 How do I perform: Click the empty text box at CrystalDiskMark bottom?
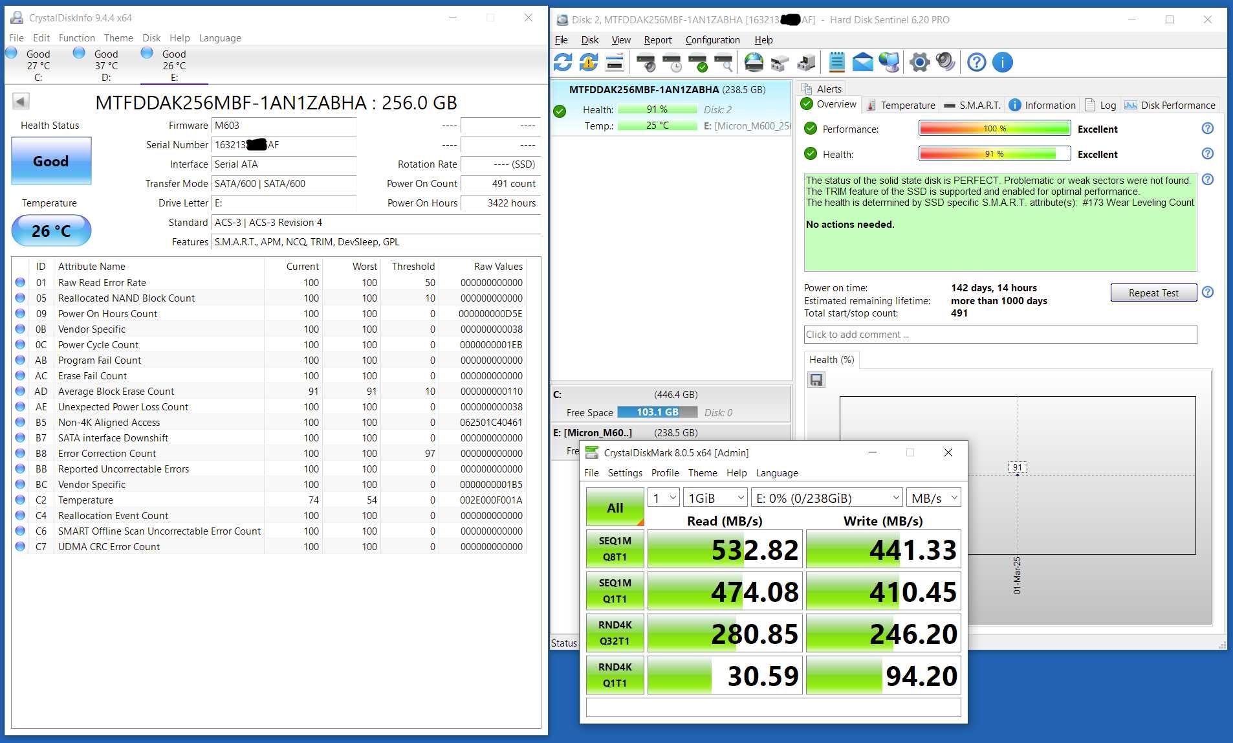click(773, 707)
